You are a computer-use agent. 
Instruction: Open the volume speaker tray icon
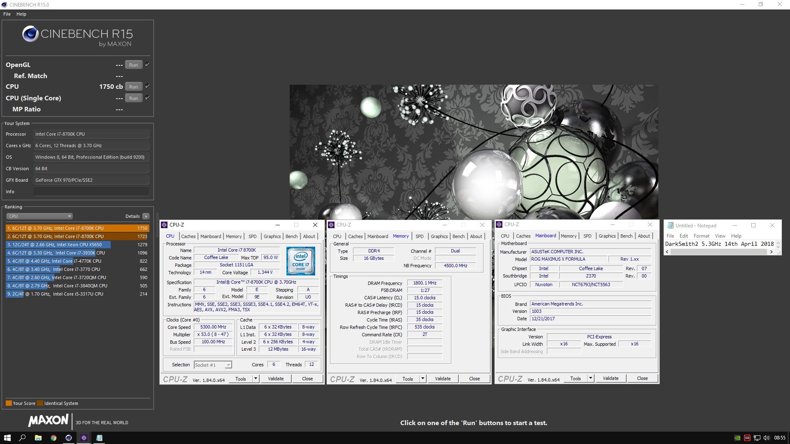tap(766, 438)
